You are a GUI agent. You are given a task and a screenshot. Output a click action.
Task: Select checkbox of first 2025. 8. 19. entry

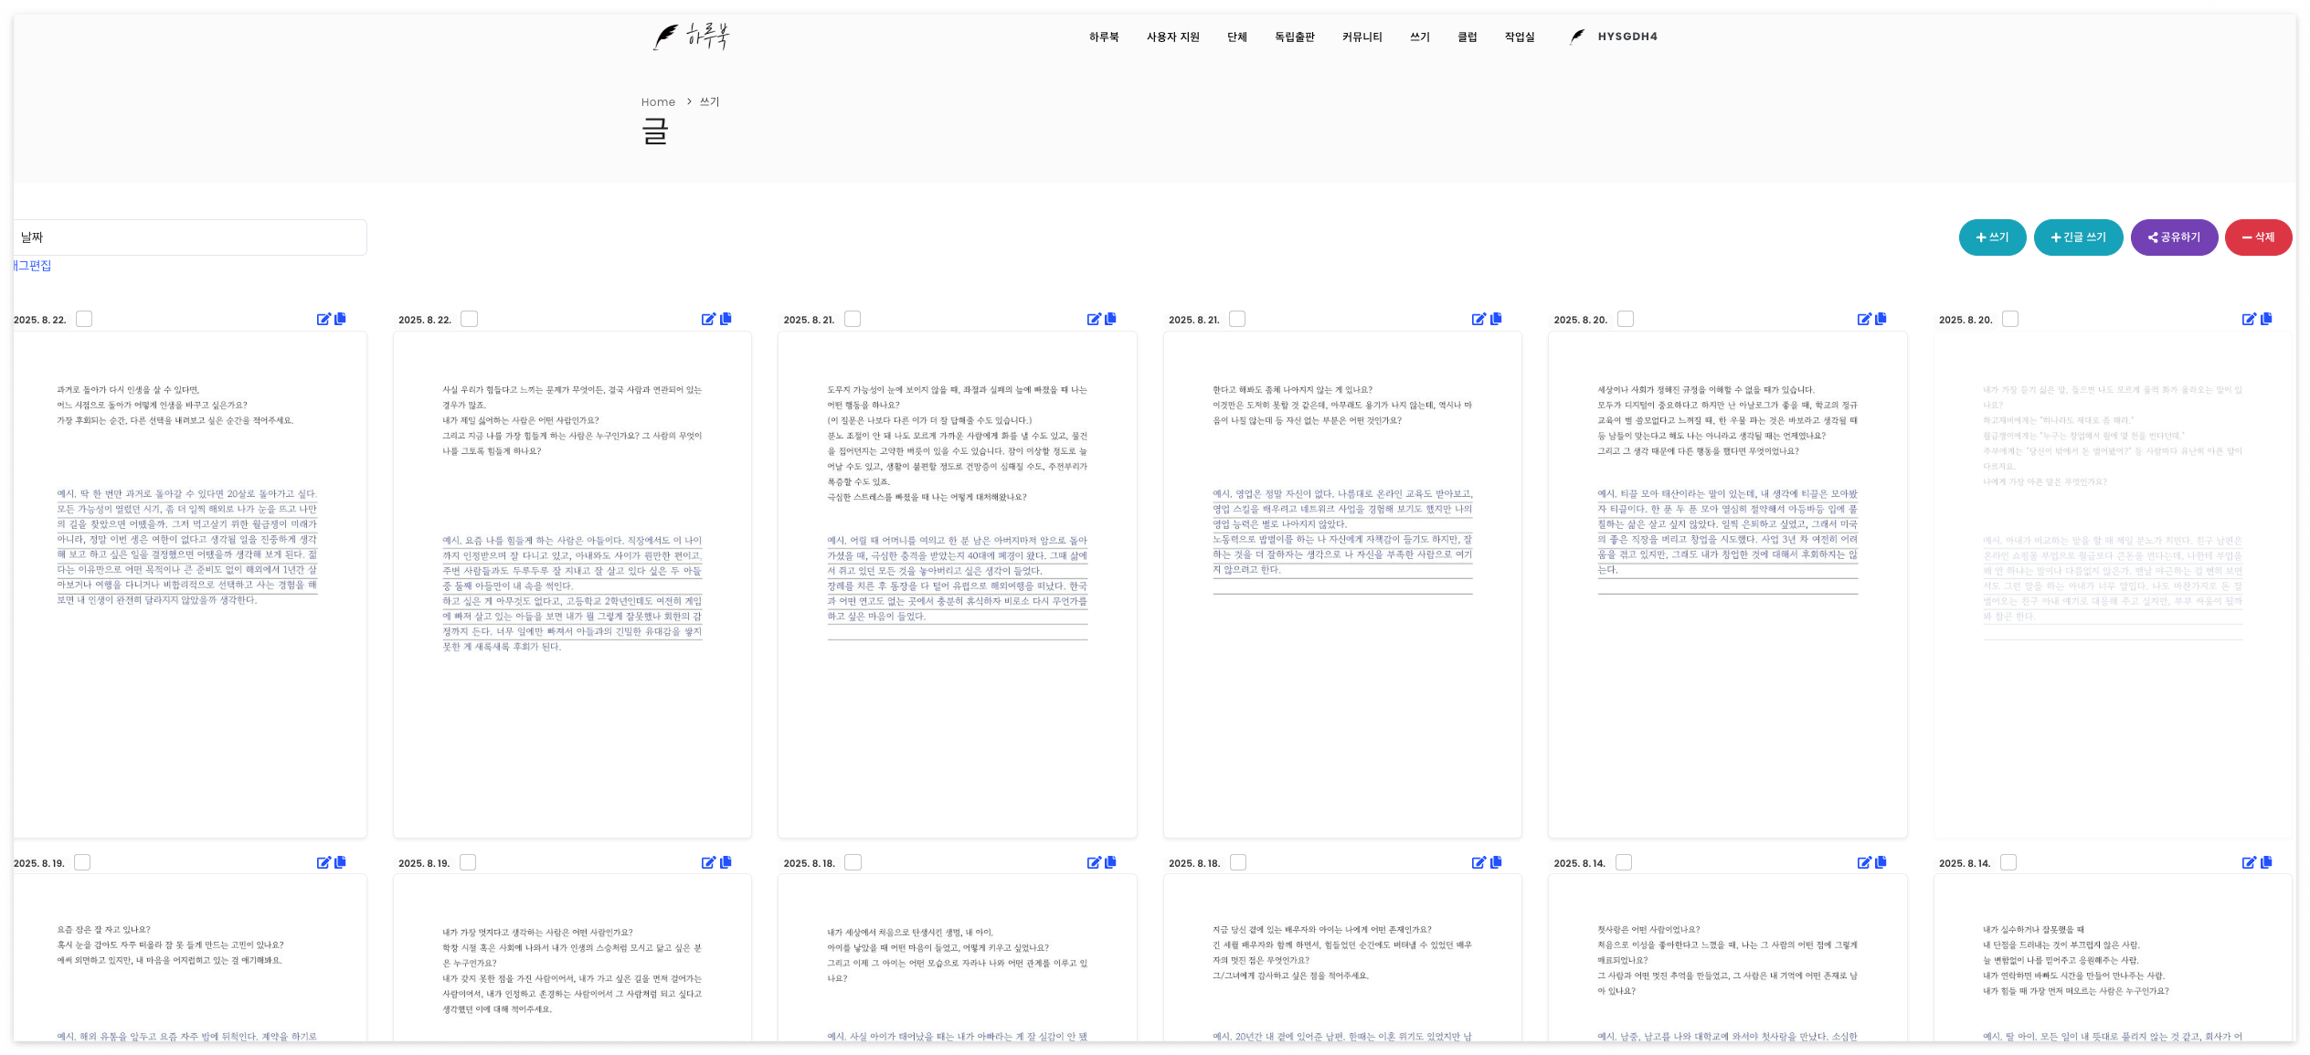[x=82, y=862]
